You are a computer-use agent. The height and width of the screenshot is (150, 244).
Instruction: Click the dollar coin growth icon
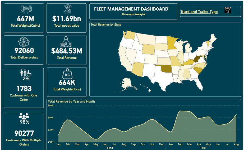(67, 9)
